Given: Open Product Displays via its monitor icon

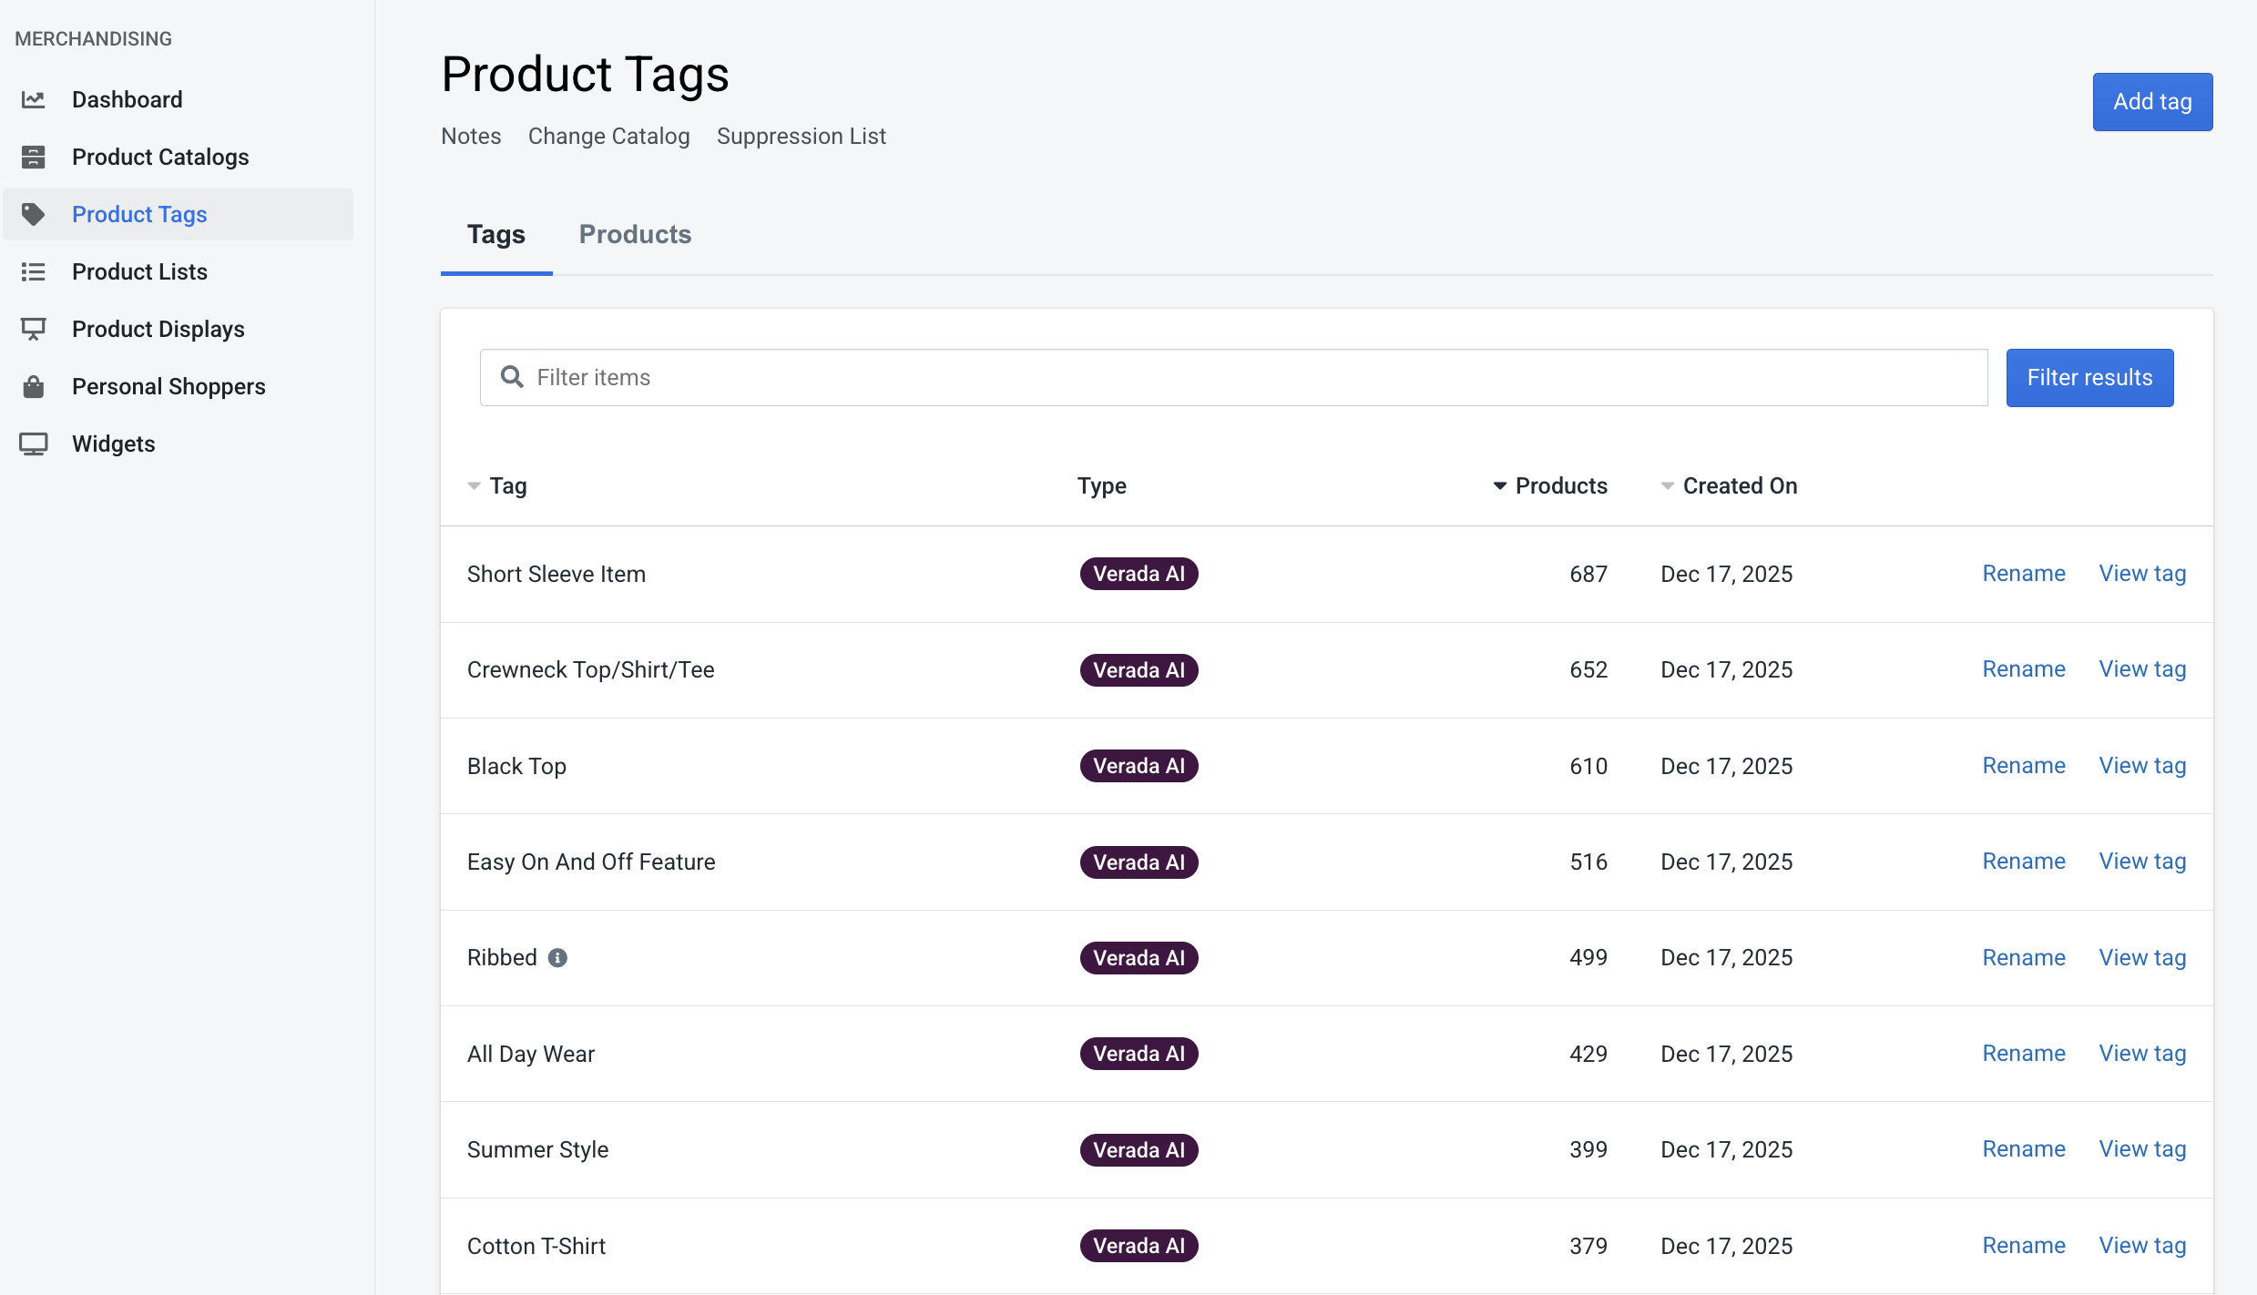Looking at the screenshot, I should coord(34,329).
